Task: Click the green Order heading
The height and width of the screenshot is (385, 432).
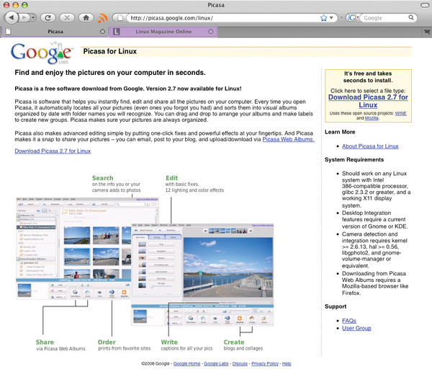Action: [107, 342]
